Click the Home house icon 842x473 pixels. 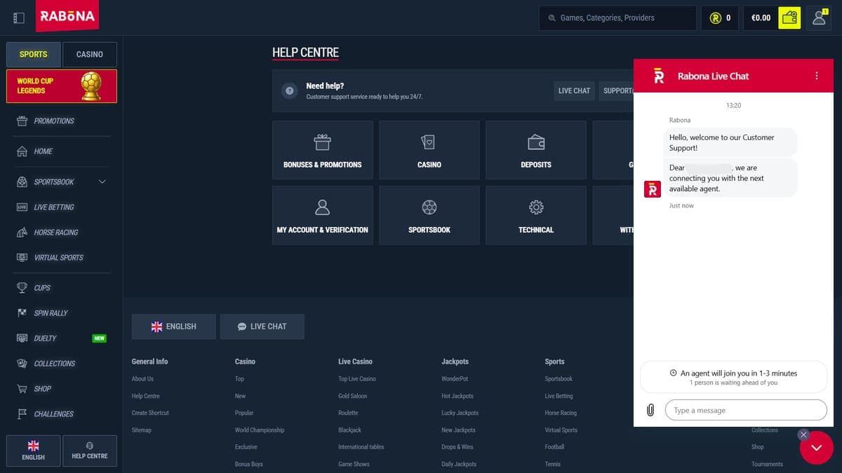coord(22,151)
